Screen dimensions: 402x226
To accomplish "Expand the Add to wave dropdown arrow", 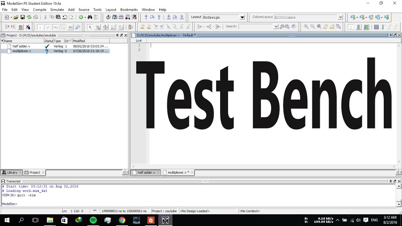I will pyautogui.click(x=85, y=17).
